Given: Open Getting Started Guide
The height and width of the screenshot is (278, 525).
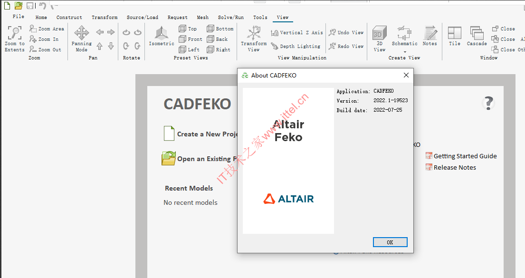Looking at the screenshot, I should click(x=461, y=156).
